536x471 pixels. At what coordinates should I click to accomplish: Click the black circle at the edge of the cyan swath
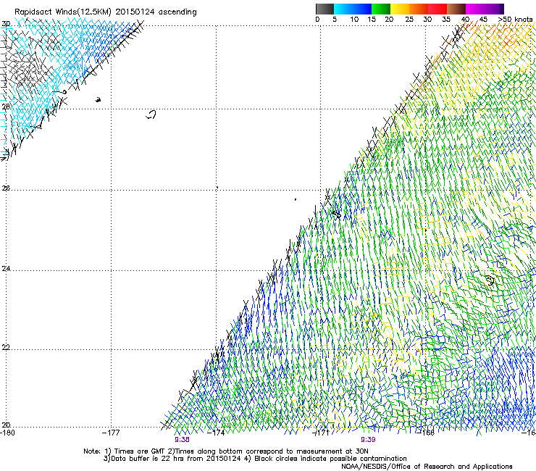64,92
